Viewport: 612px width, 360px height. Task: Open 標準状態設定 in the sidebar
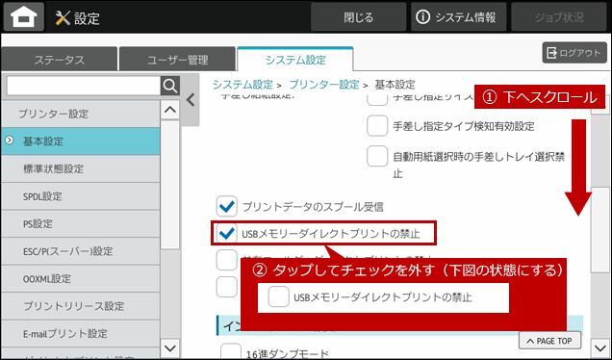click(x=81, y=168)
